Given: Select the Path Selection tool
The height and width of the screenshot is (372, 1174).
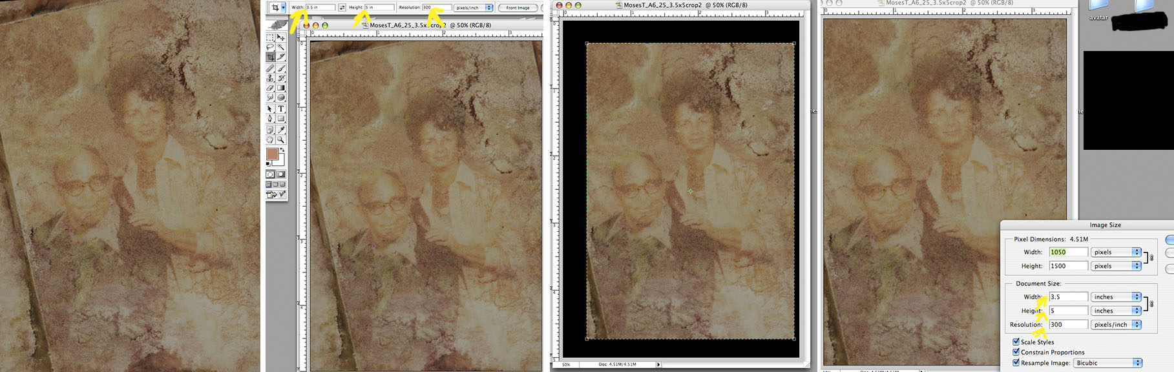Looking at the screenshot, I should pos(270,108).
